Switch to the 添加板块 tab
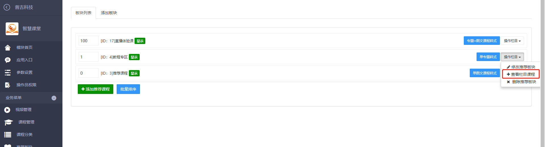The width and height of the screenshot is (545, 147). 109,13
